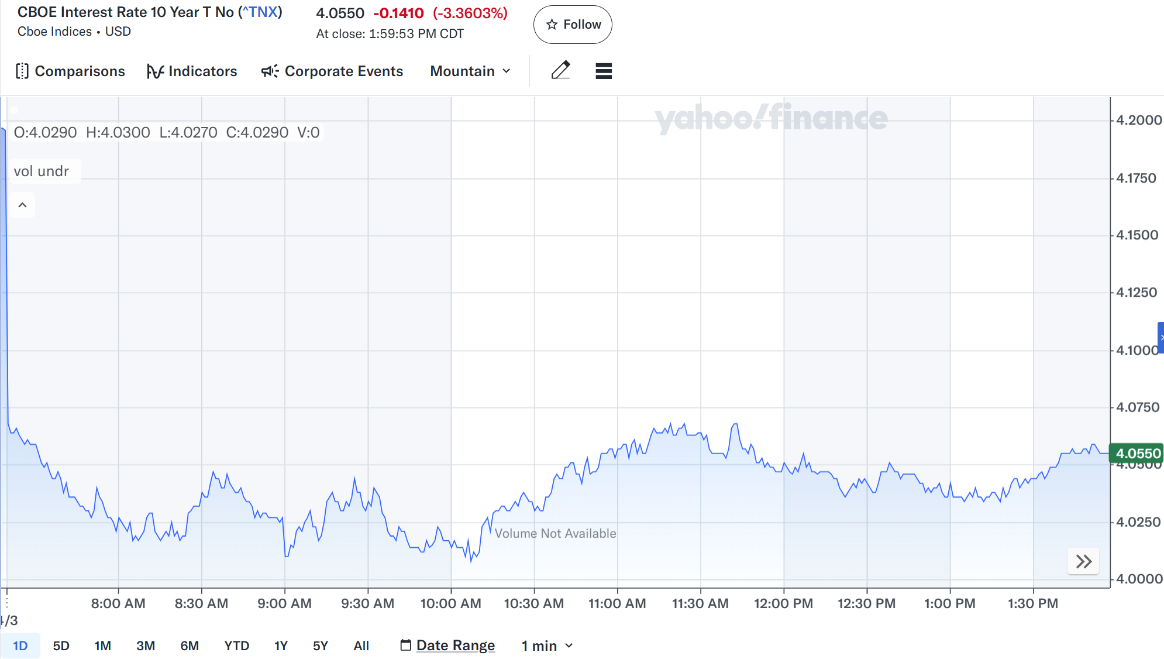Image resolution: width=1164 pixels, height=659 pixels.
Task: Select the 3M time range
Action: (146, 646)
